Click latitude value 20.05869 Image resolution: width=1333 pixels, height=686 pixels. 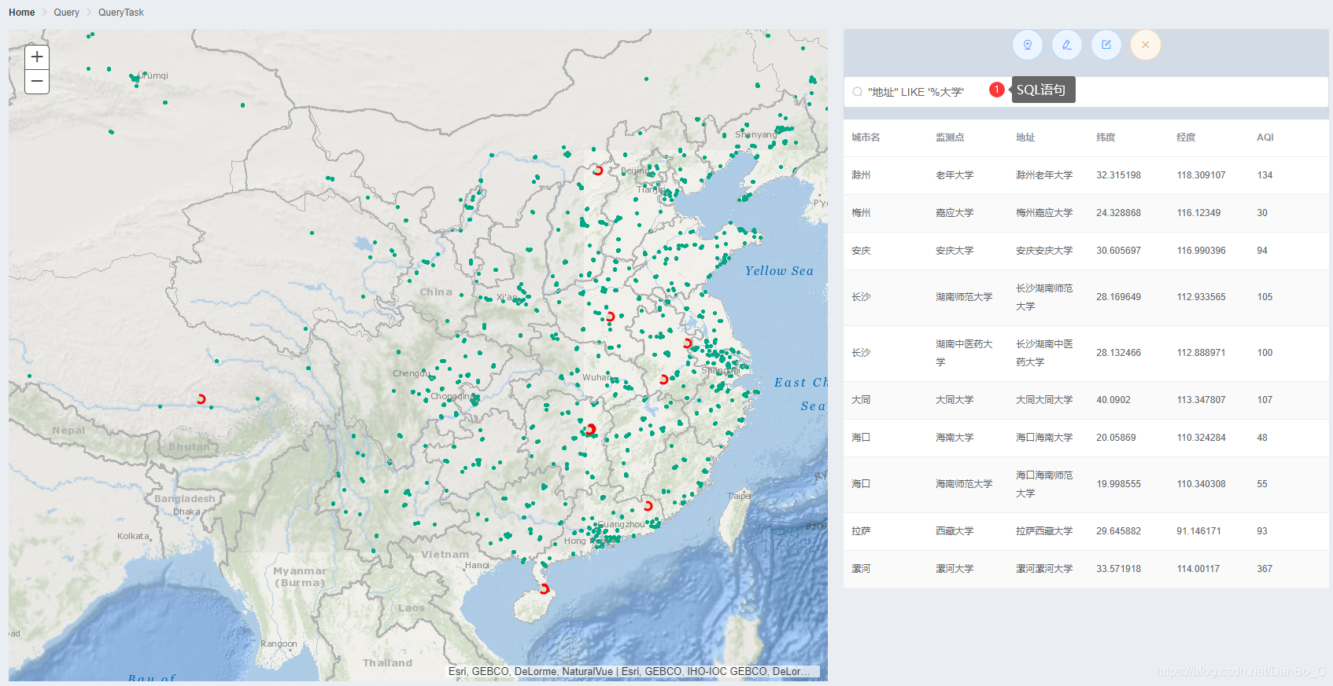[1116, 438]
